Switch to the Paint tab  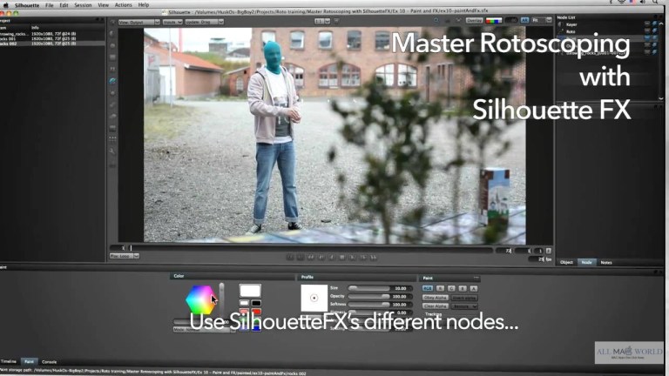(x=29, y=361)
